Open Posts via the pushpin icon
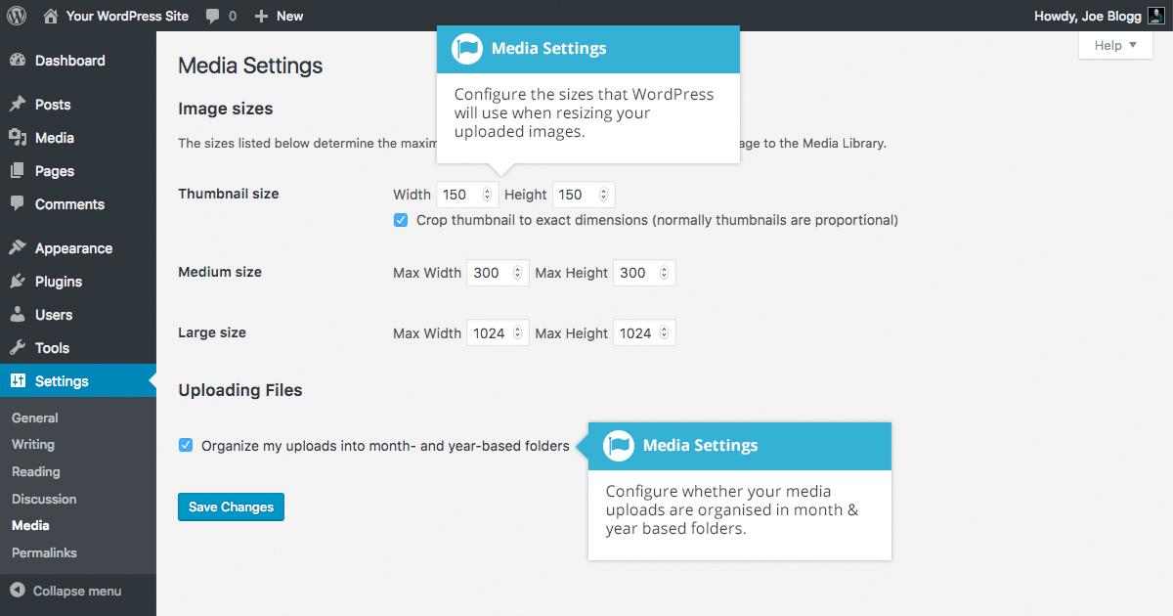Image resolution: width=1173 pixels, height=616 pixels. pyautogui.click(x=18, y=105)
